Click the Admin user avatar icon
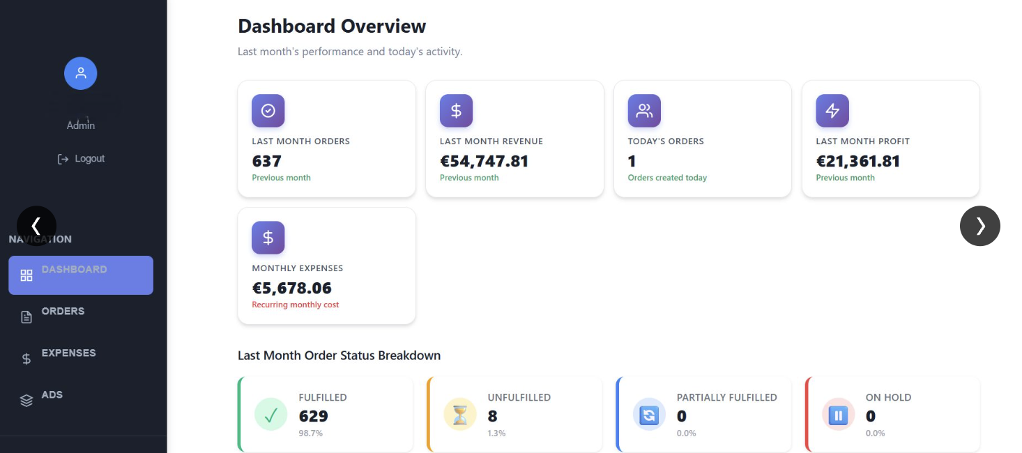 pos(80,73)
